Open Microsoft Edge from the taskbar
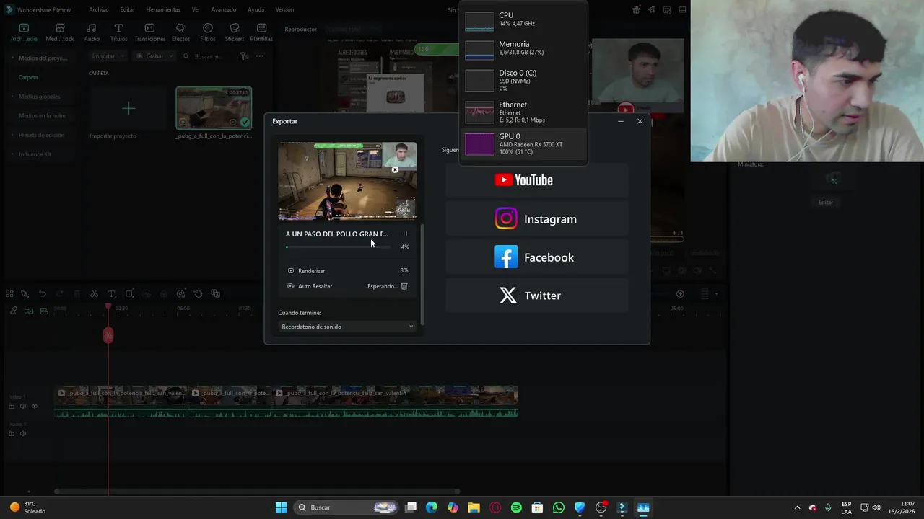 [x=432, y=507]
